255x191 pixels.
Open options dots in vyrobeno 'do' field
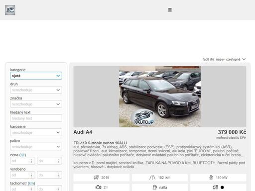(58, 175)
